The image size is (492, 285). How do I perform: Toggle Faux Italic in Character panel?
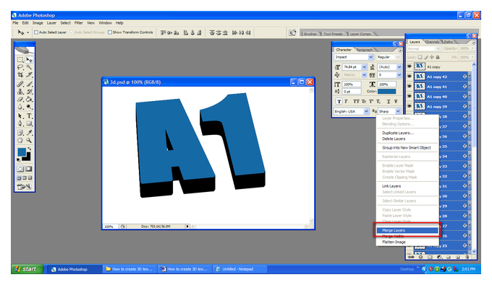point(346,101)
